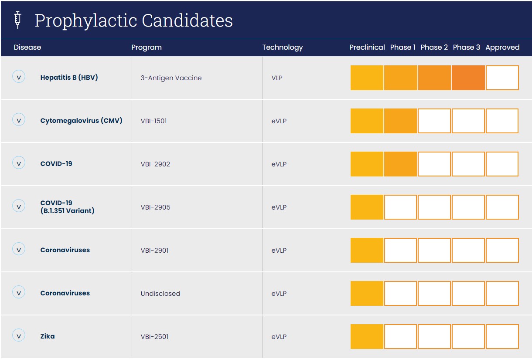The image size is (532, 359).
Task: Click the Technology column header
Action: point(282,47)
